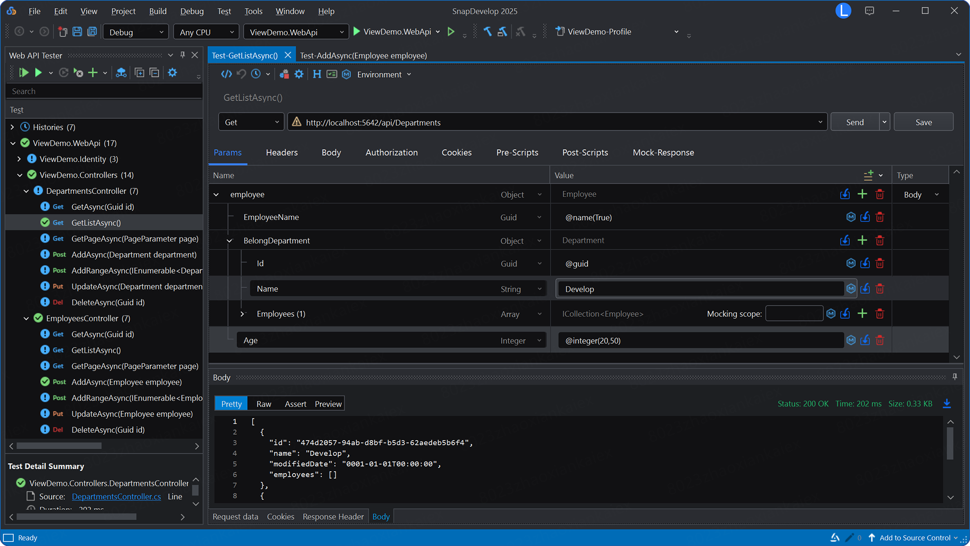Open the Environment dropdown
Screen dimensions: 970x546
(384, 74)
